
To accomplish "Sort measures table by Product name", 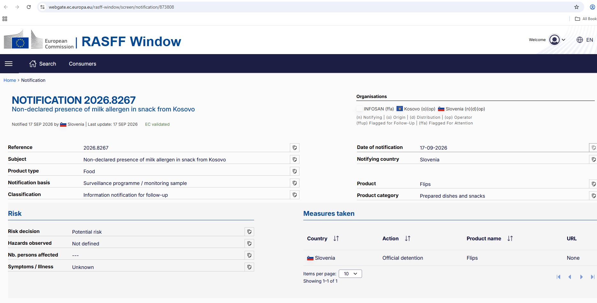I will tap(510, 238).
